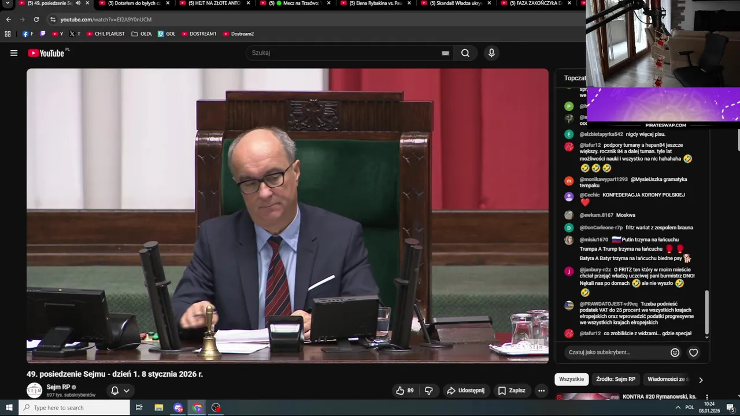Close the 'Dotarłem do byłych' tab

pyautogui.click(x=168, y=3)
